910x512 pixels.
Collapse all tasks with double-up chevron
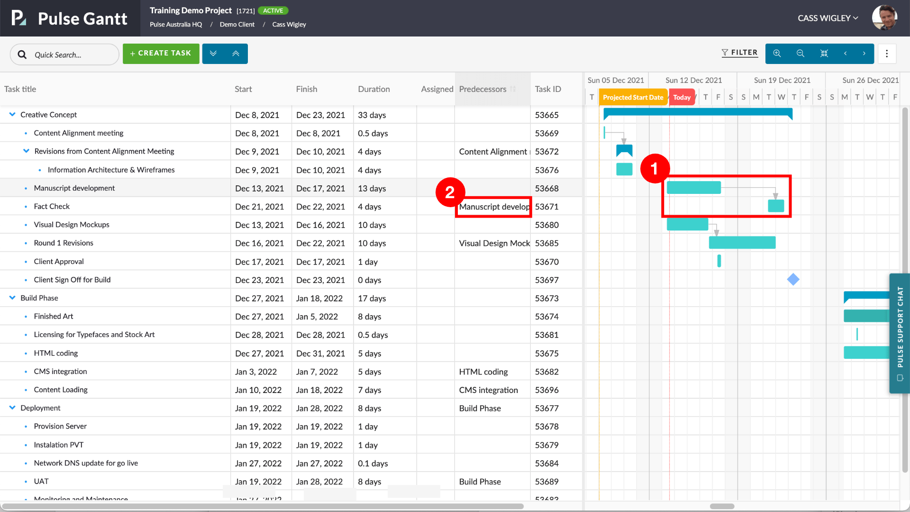237,53
